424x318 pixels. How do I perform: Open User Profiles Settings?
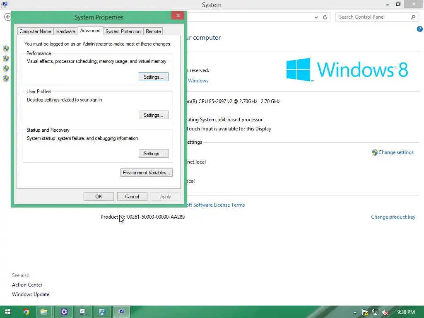[153, 115]
